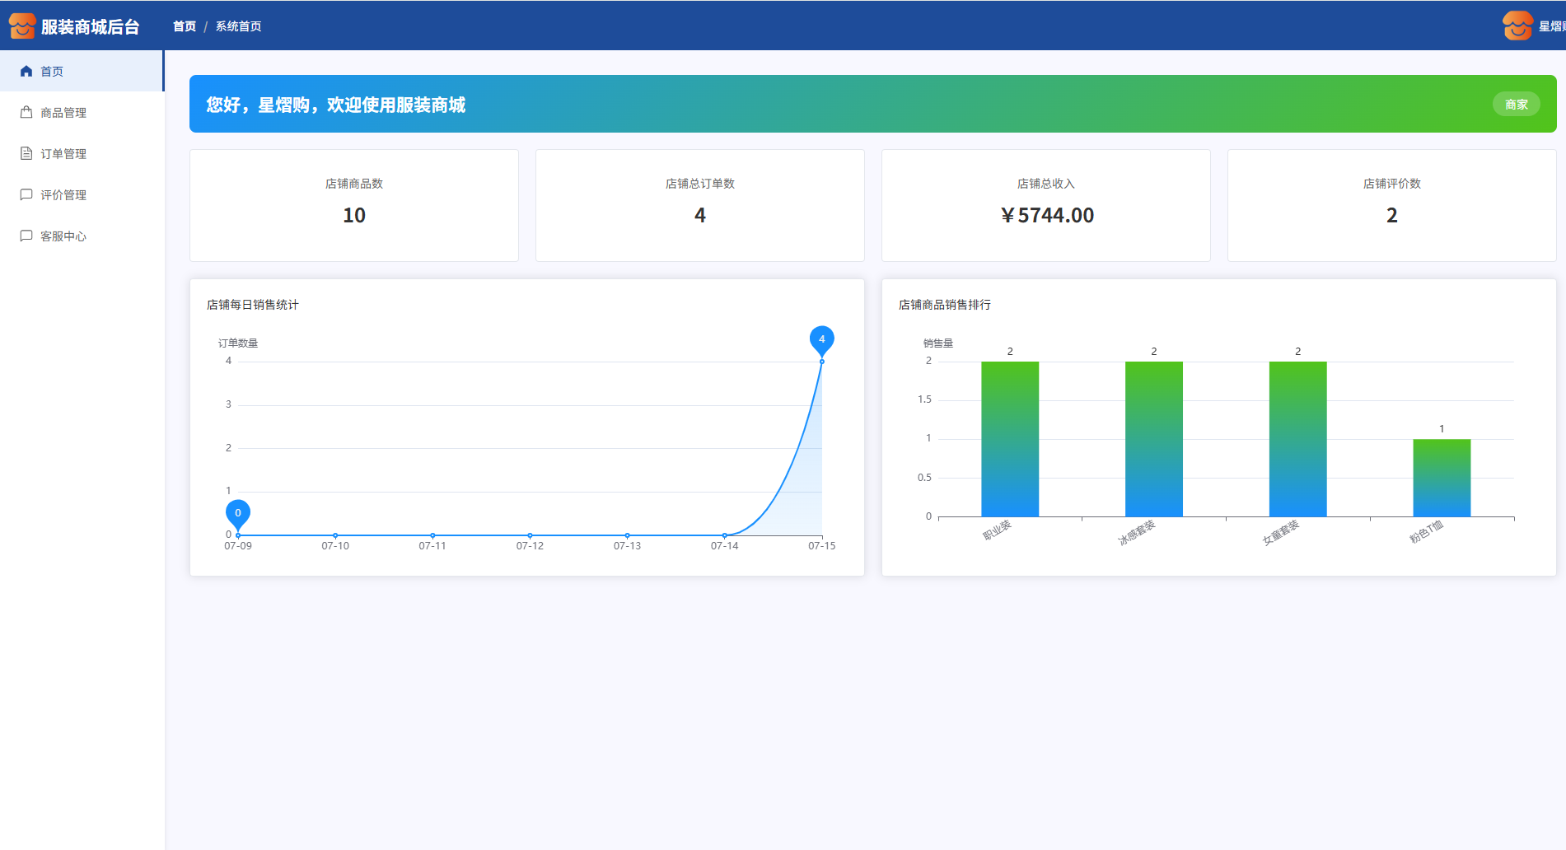
Task: Click the document icon for 订单管理
Action: 26,154
